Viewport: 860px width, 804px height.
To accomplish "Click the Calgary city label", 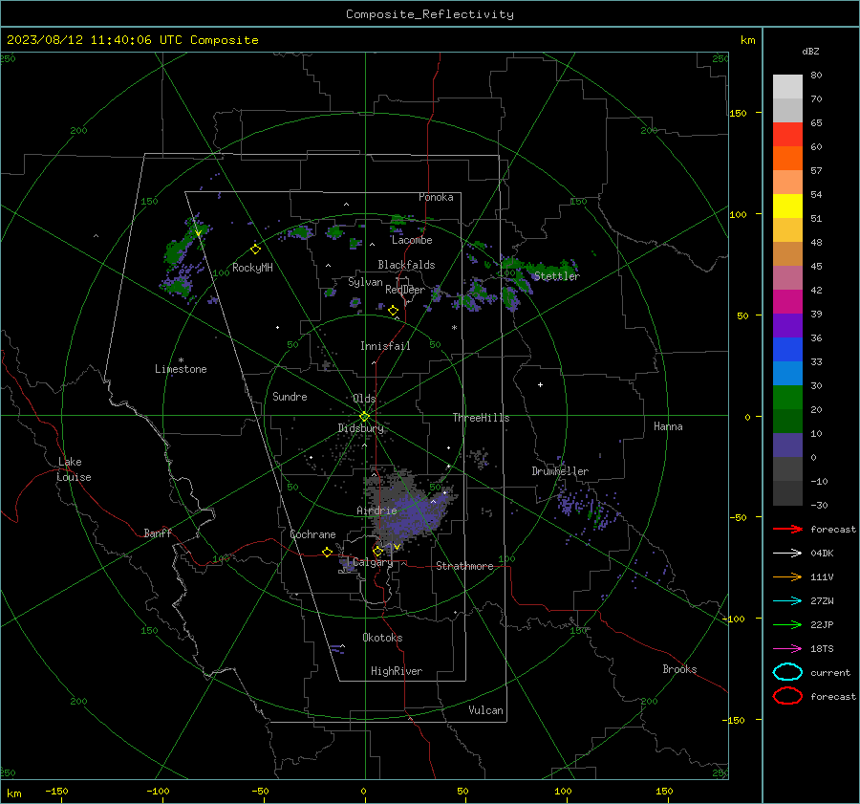I will tap(373, 562).
